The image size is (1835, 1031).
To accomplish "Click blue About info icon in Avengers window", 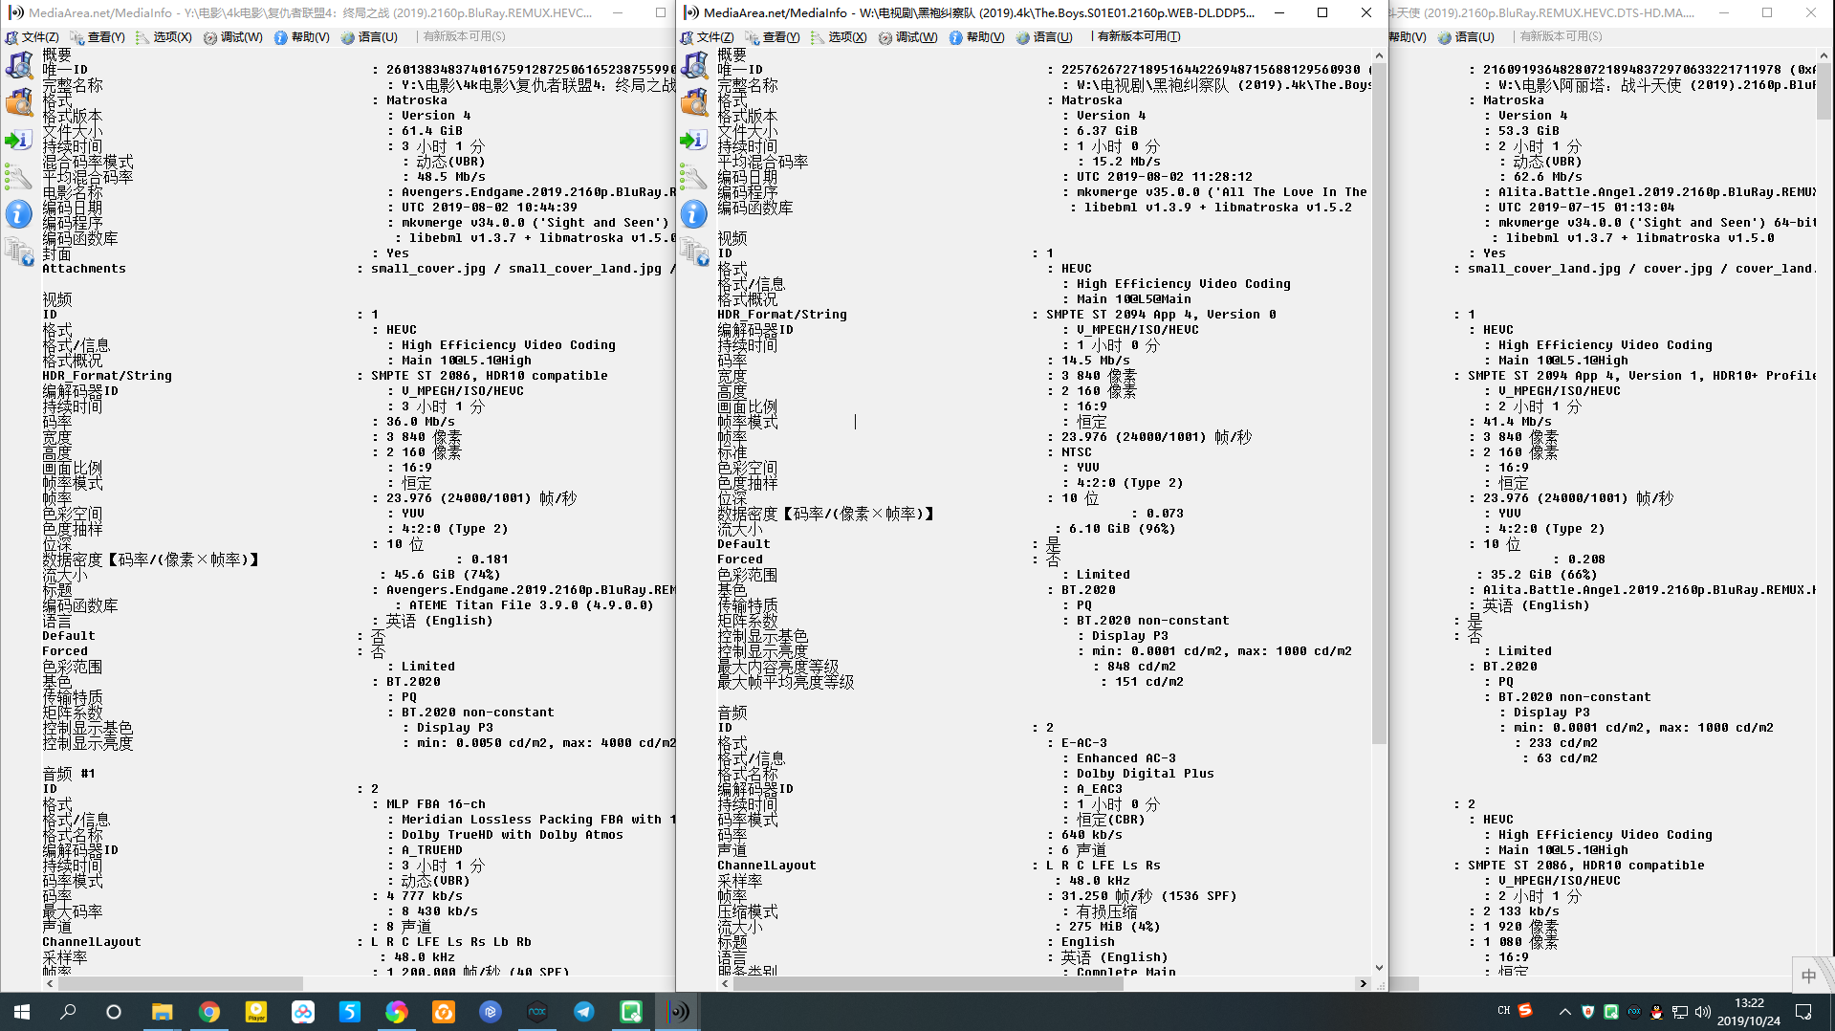I will pos(19,214).
